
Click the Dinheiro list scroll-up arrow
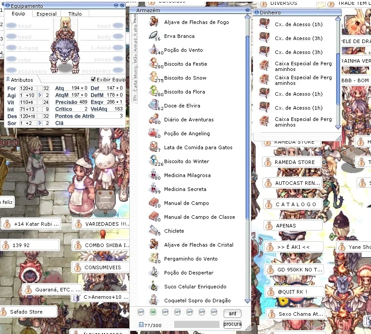(338, 18)
